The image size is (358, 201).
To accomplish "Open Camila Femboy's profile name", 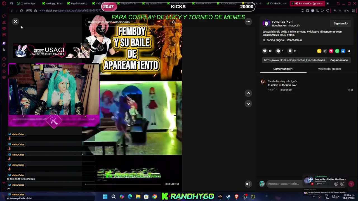I will [x=276, y=81].
